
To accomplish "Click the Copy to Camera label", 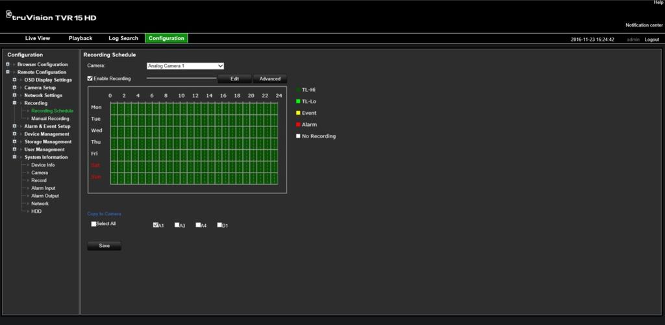I will pos(105,214).
